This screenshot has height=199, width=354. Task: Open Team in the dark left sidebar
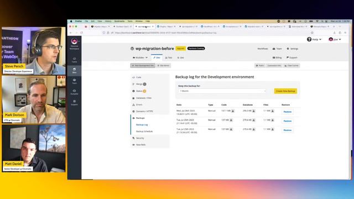74,81
